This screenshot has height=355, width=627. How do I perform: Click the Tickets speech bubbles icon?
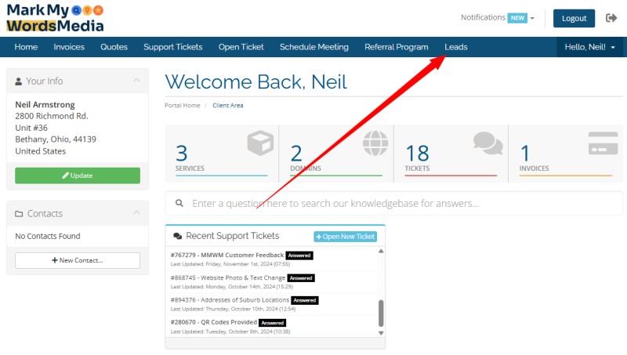point(487,143)
